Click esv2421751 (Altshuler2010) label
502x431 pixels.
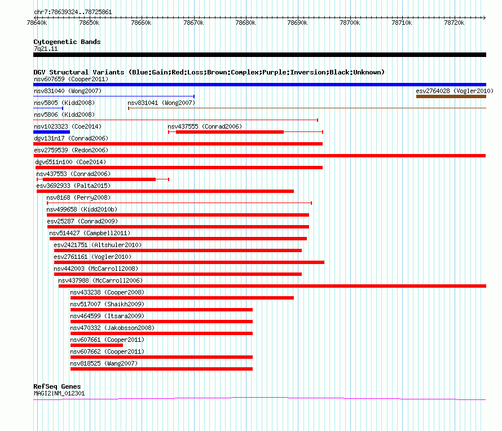(x=98, y=245)
